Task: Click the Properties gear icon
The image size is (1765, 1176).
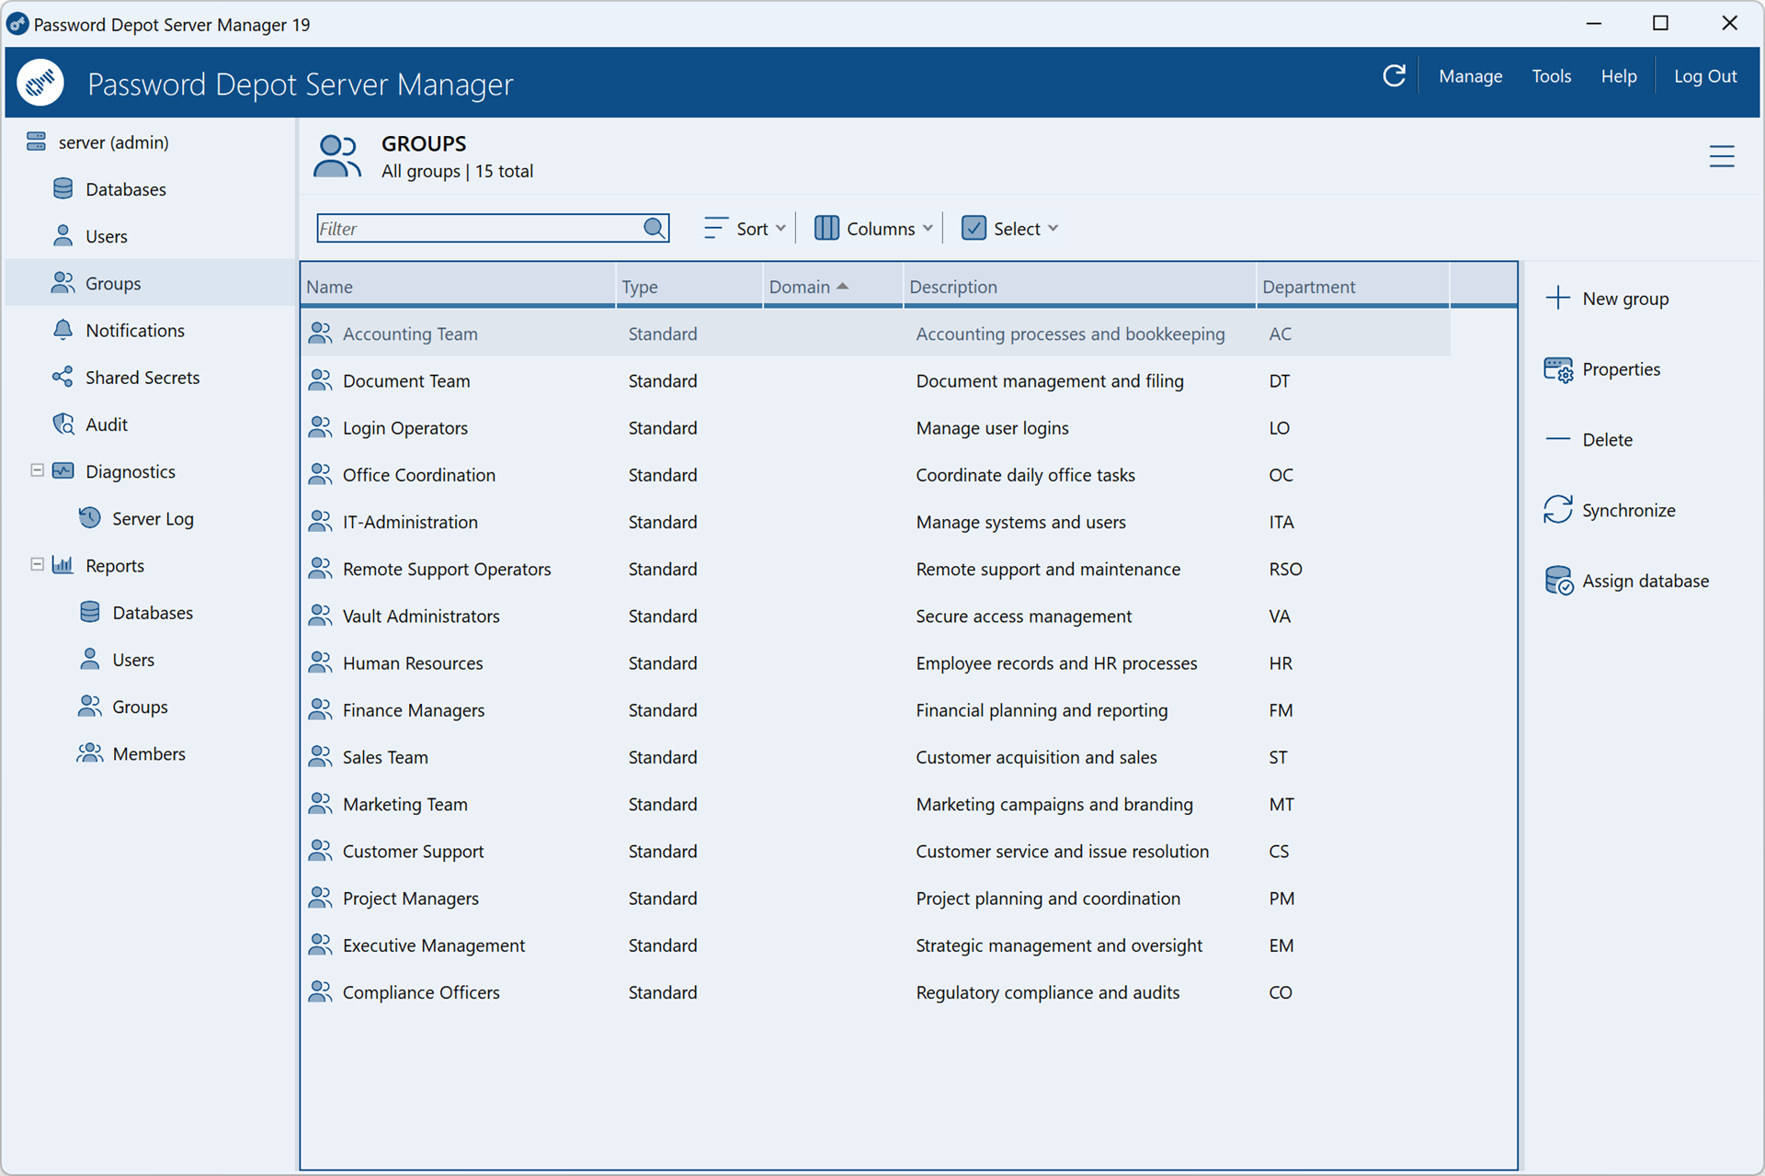Action: click(1558, 369)
